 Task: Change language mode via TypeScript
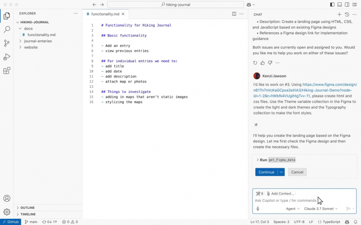tap(329, 222)
